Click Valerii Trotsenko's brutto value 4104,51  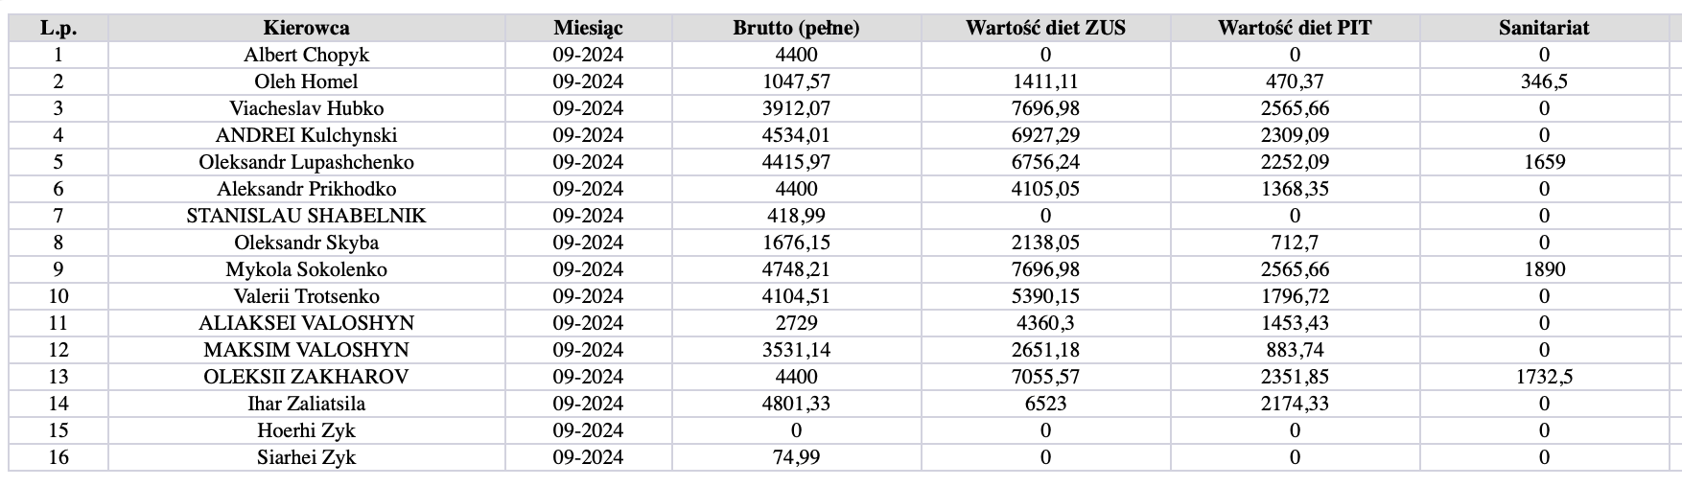click(x=796, y=296)
